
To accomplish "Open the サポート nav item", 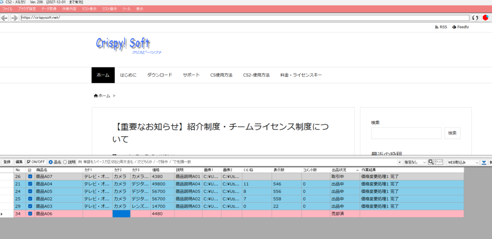I will click(x=191, y=75).
